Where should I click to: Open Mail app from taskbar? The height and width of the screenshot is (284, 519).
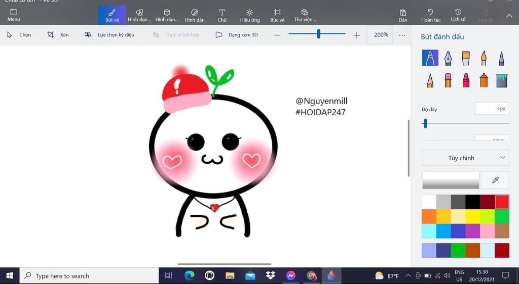[x=250, y=276]
